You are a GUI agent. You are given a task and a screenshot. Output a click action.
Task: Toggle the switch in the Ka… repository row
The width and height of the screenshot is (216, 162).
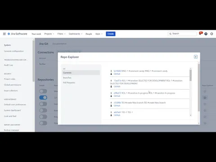[x=43, y=110]
